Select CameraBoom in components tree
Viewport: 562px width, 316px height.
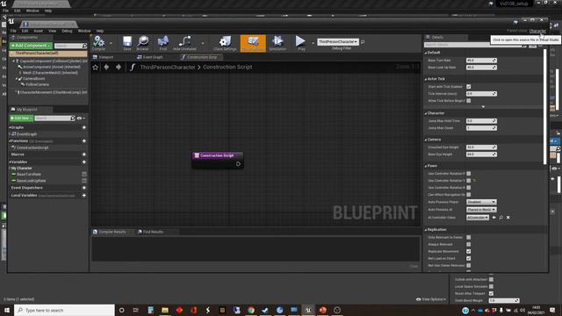click(x=34, y=79)
